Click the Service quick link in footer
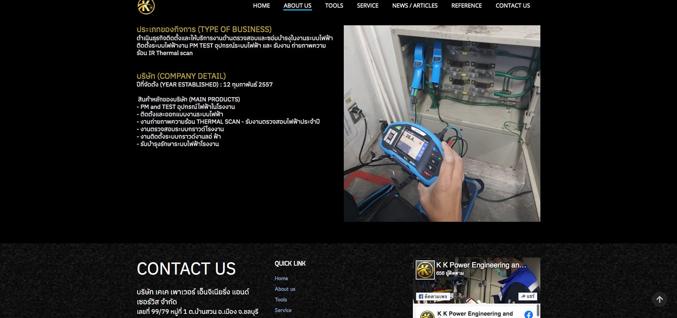The image size is (677, 318). tap(283, 310)
